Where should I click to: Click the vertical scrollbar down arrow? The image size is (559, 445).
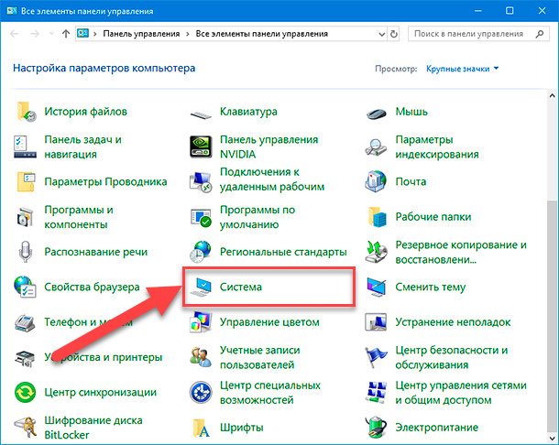point(553,438)
